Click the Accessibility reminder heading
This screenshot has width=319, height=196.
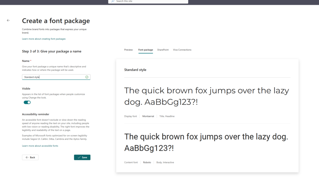pyautogui.click(x=36, y=114)
